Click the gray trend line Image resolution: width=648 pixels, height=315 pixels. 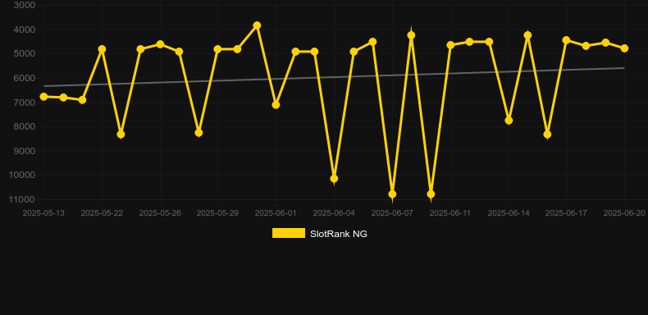pos(334,77)
